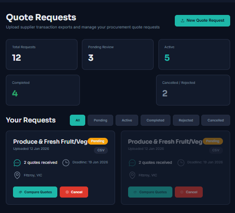Open the Active stat card showing 5
The height and width of the screenshot is (213, 235).
tap(194, 54)
